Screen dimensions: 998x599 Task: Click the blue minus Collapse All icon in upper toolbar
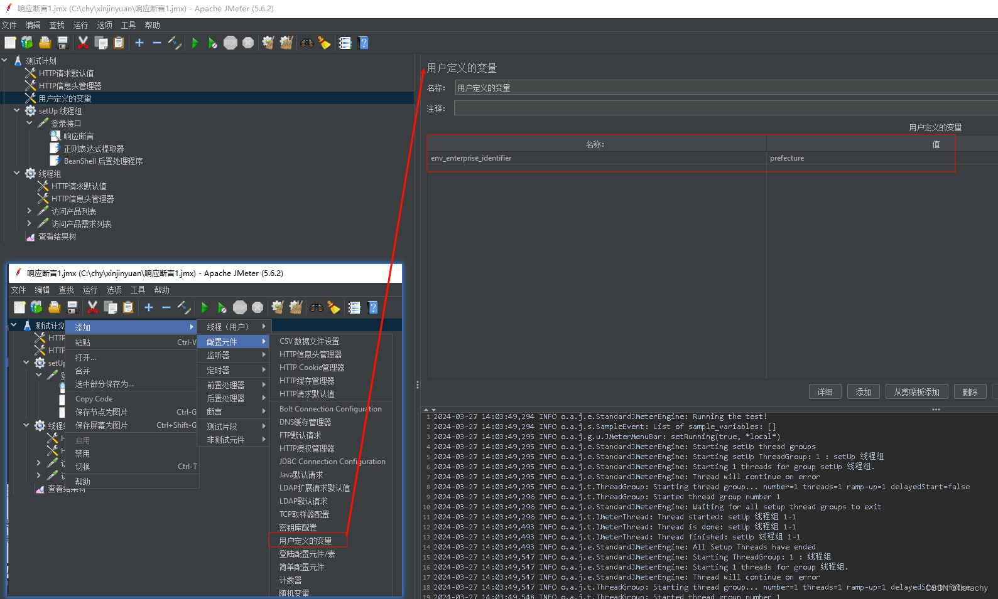[157, 43]
